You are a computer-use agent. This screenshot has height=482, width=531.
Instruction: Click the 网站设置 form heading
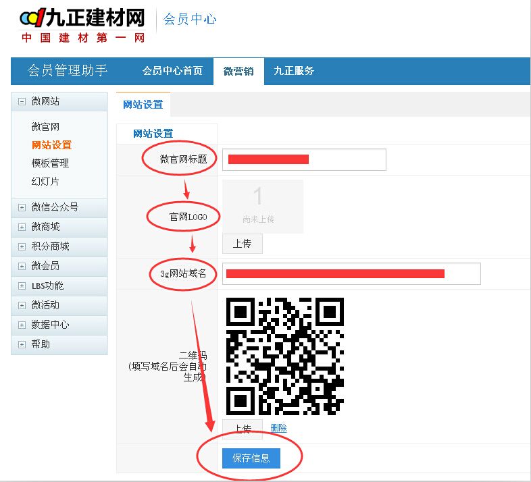tap(153, 134)
